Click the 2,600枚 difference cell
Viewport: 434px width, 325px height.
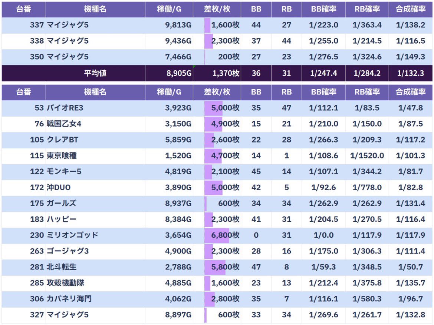[217, 140]
